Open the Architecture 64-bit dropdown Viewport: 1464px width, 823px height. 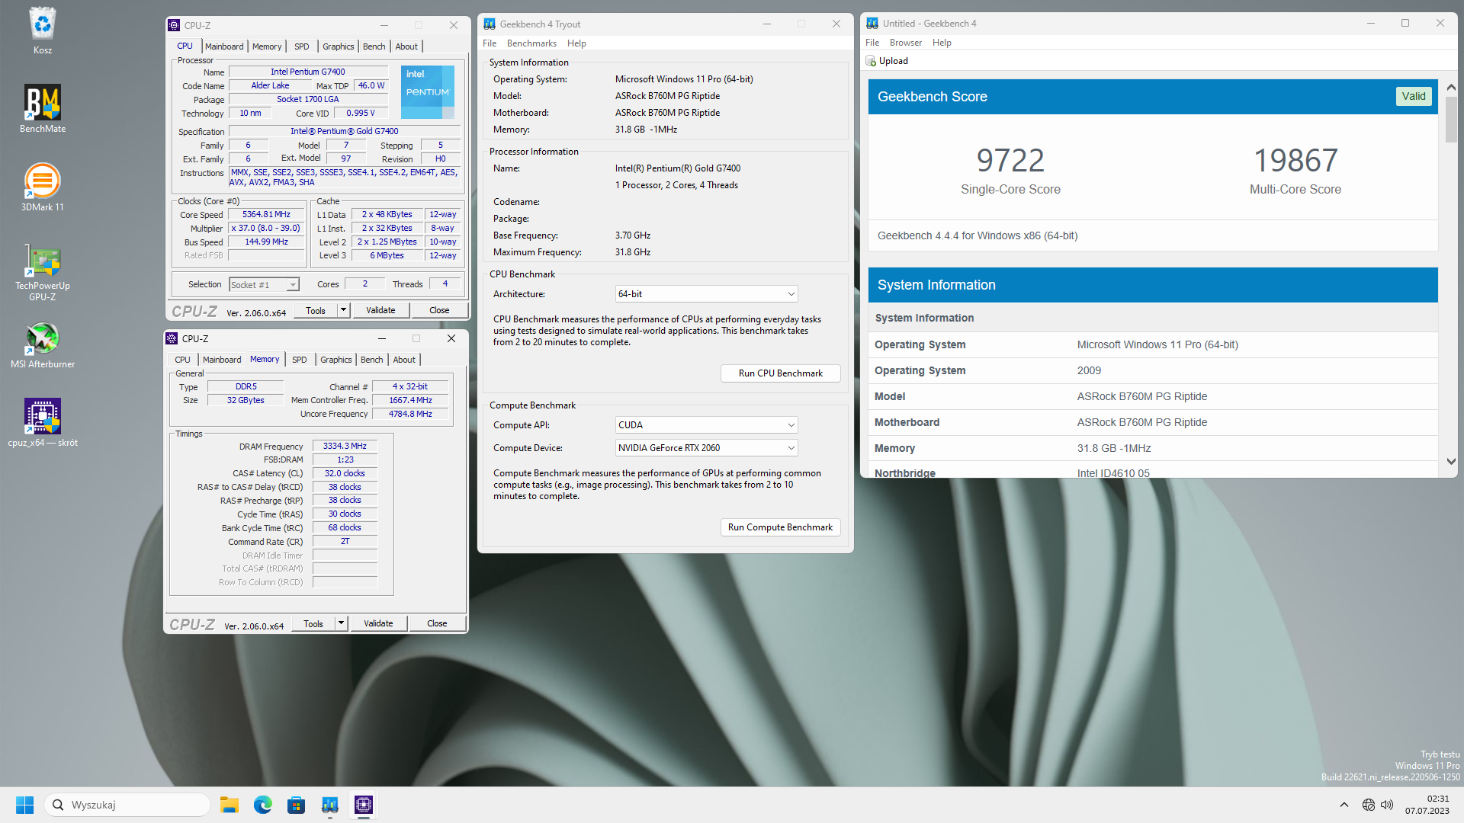[x=706, y=294]
